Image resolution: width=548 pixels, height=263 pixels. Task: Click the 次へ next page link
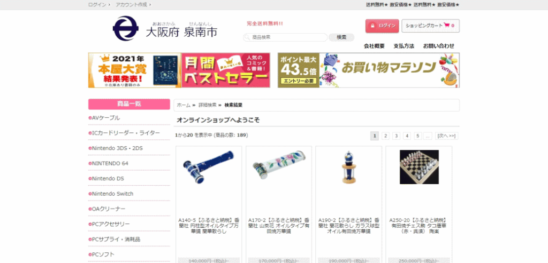(447, 136)
